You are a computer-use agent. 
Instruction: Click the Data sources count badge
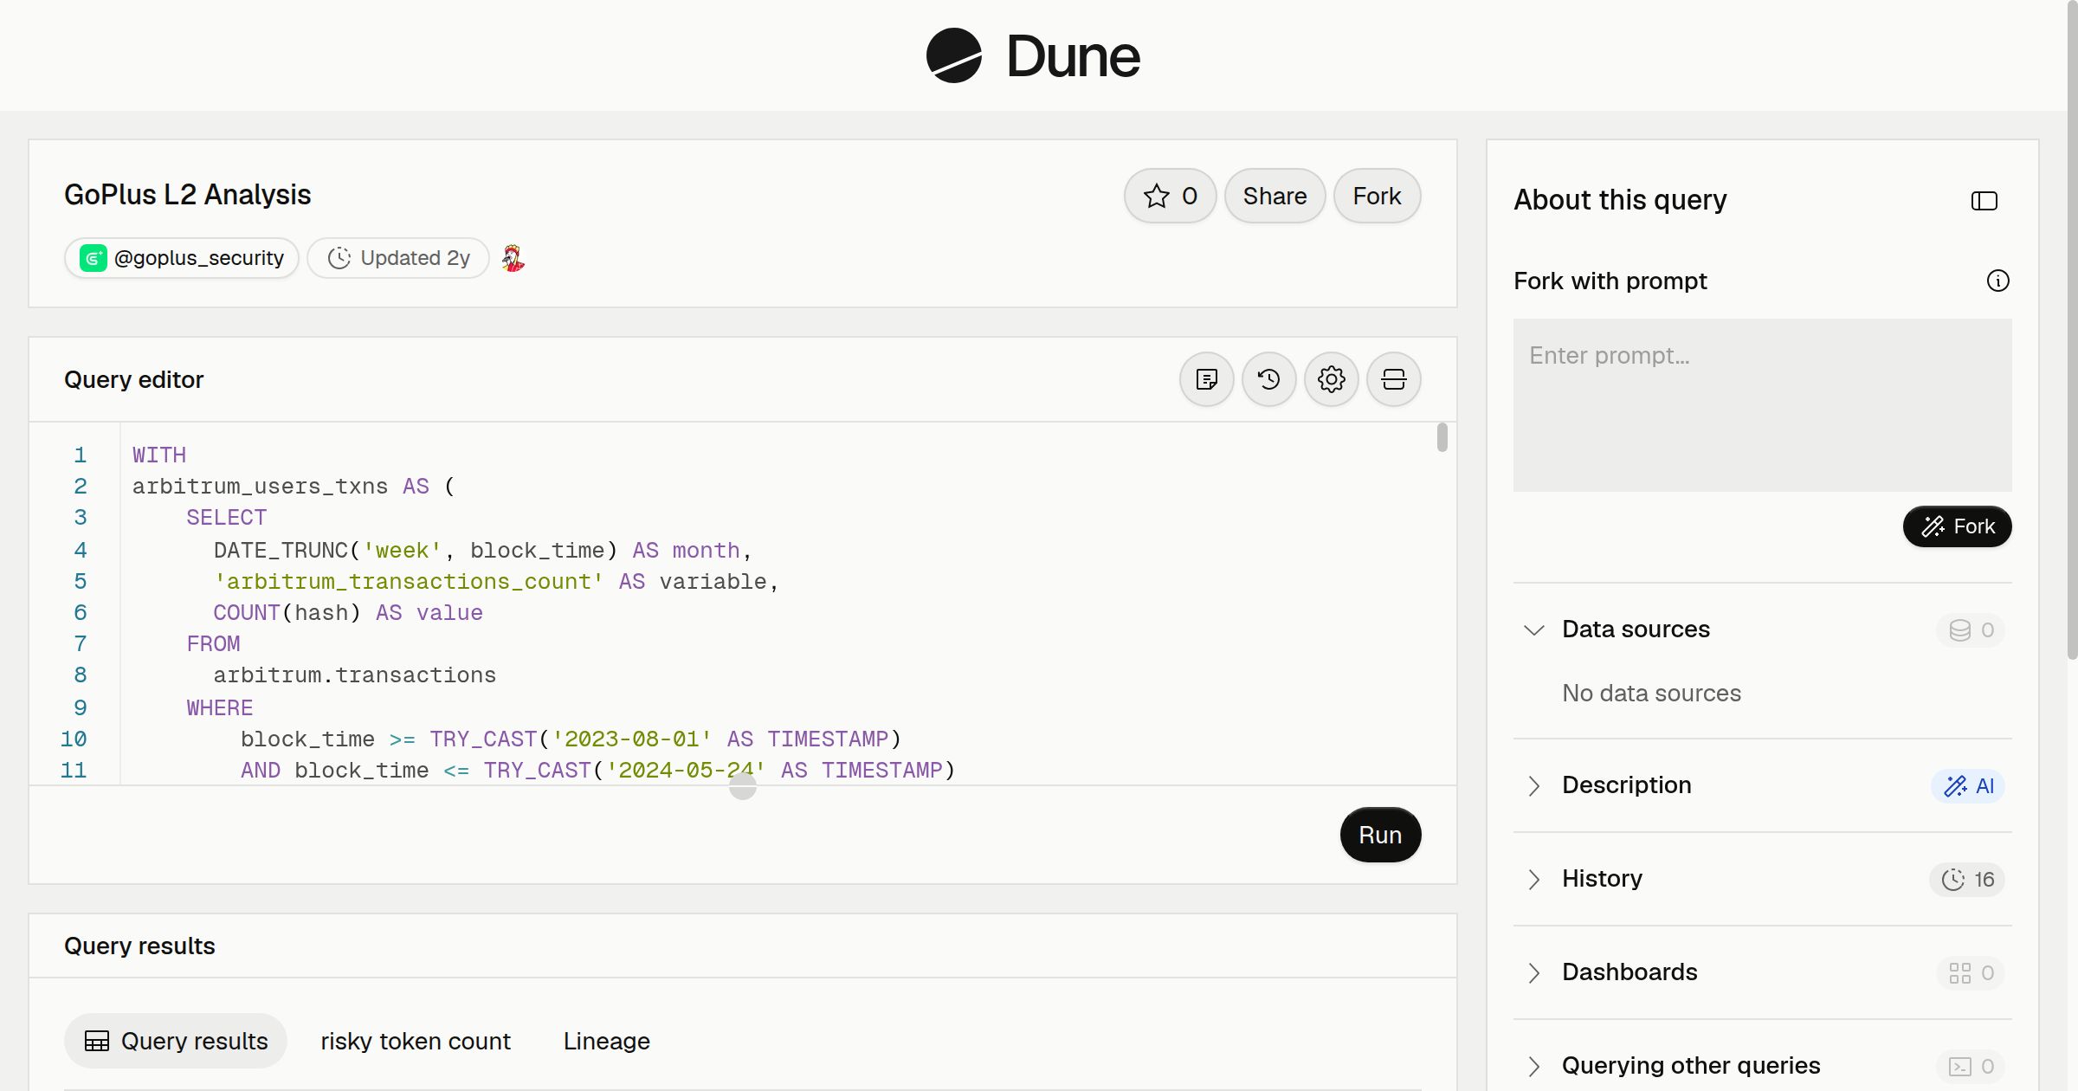click(x=1971, y=629)
